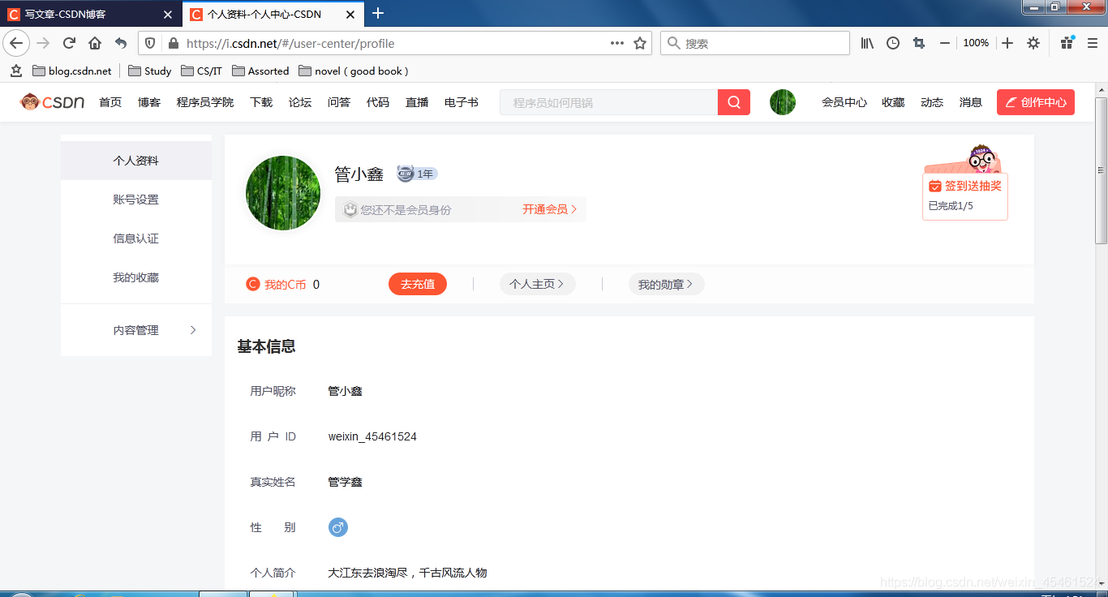The image size is (1108, 597).
Task: Open 程序员学院 in the navigation bar
Action: [x=205, y=102]
